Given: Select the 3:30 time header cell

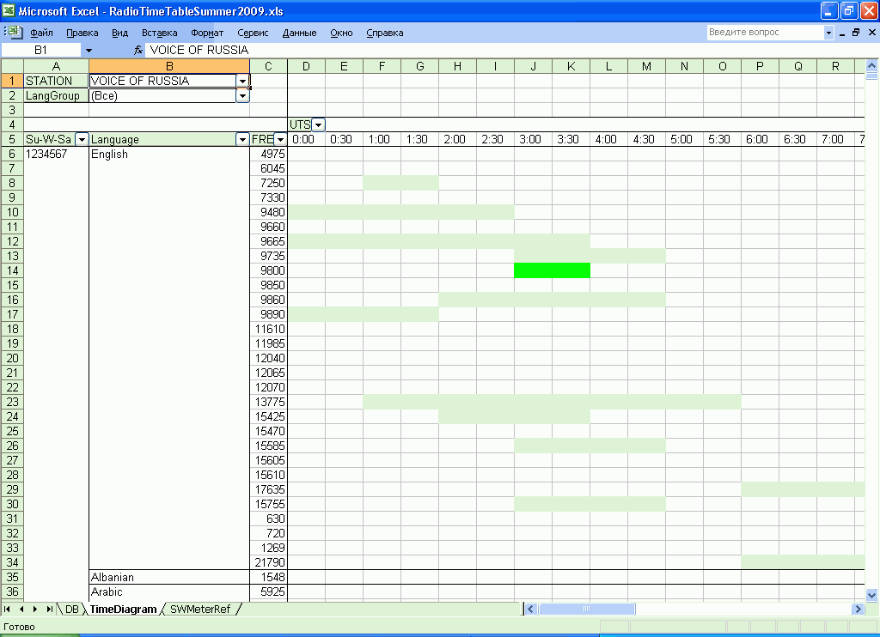Looking at the screenshot, I should [x=571, y=139].
